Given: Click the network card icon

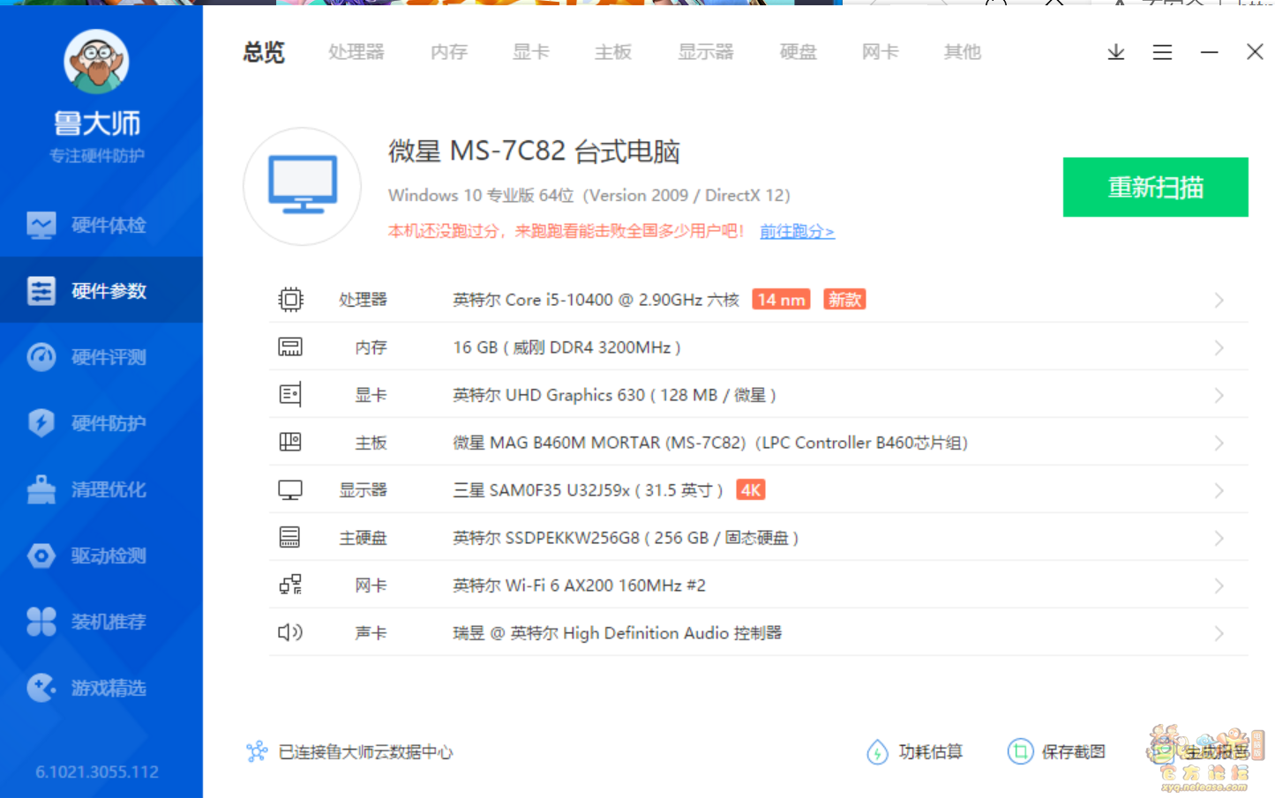Looking at the screenshot, I should click(x=290, y=585).
